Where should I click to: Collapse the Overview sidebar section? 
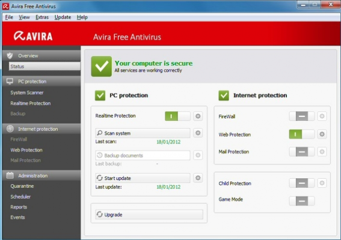coord(41,56)
